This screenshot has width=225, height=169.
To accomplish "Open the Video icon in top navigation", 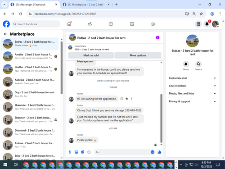I will pos(111,24).
